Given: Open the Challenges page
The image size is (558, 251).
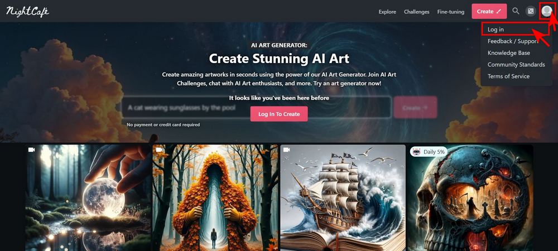Looking at the screenshot, I should click(416, 12).
